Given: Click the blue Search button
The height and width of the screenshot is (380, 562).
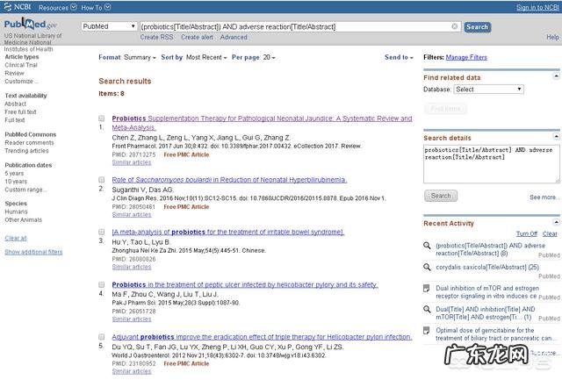Looking at the screenshot, I should (x=477, y=26).
